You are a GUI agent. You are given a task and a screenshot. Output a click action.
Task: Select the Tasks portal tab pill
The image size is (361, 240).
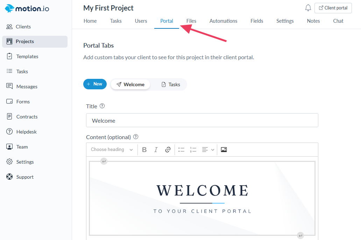click(171, 84)
